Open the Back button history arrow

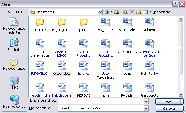(x=112, y=12)
